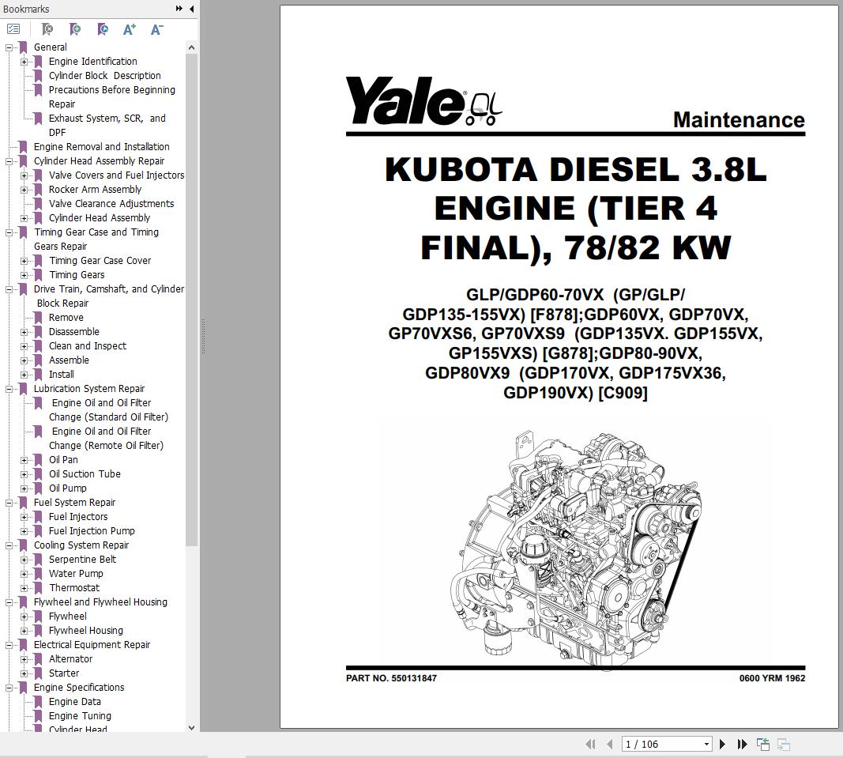Open the Flywheel and Flywheel Housing bookmark
Screen dimensions: 843x758
pos(100,602)
